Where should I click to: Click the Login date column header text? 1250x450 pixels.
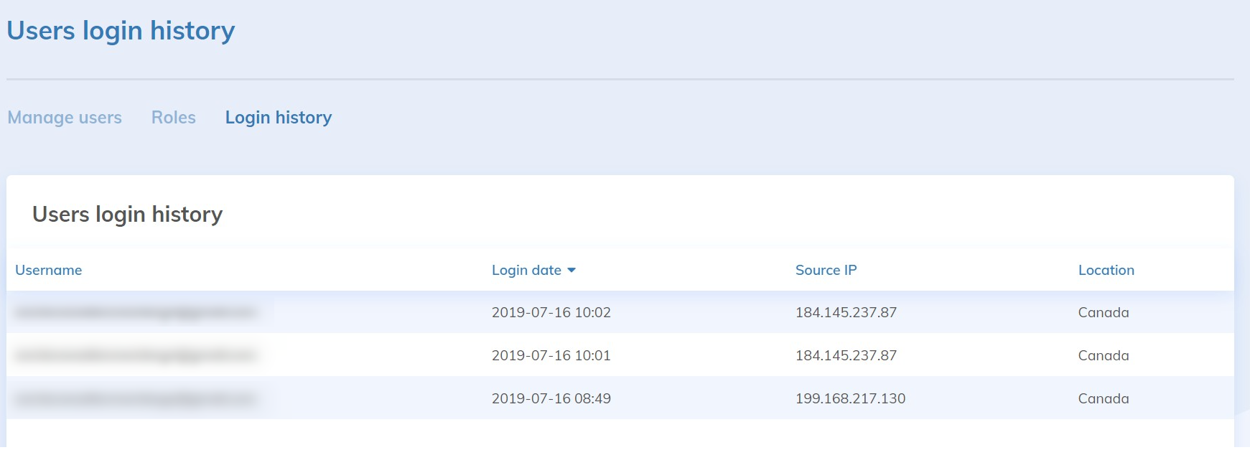[x=526, y=271]
